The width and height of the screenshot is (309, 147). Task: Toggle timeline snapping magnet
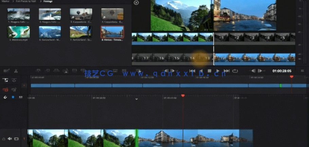click(x=5, y=97)
